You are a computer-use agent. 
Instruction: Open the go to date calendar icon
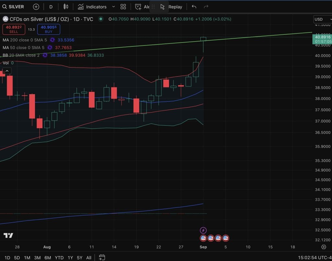coord(102,257)
